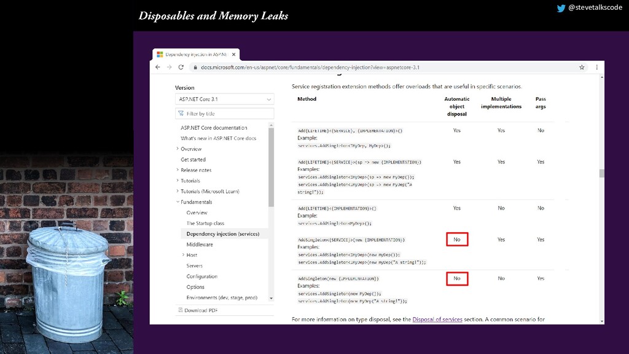Click the page scrollbar thumb

point(602,173)
